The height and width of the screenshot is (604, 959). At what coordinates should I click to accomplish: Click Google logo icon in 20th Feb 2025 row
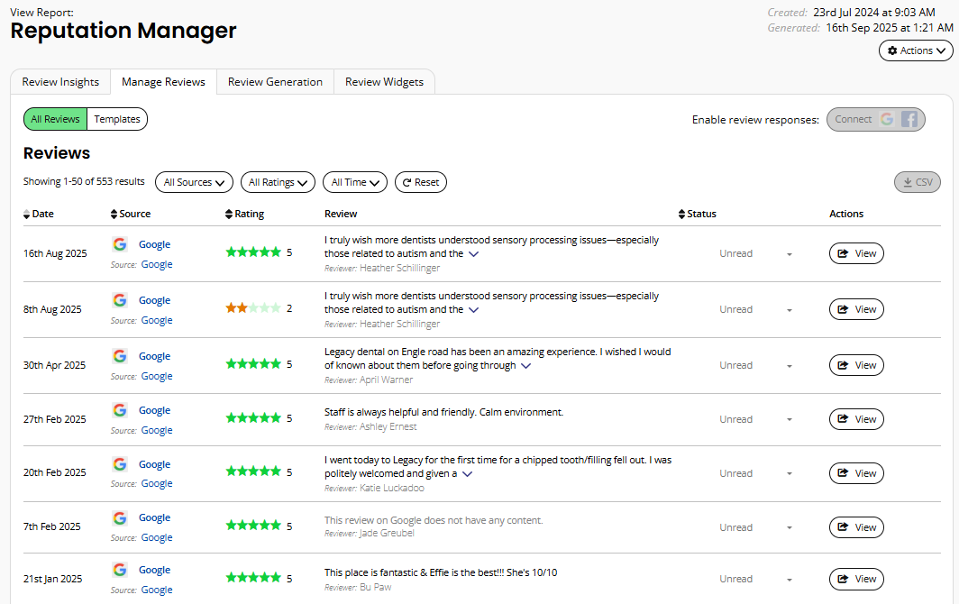pos(120,464)
